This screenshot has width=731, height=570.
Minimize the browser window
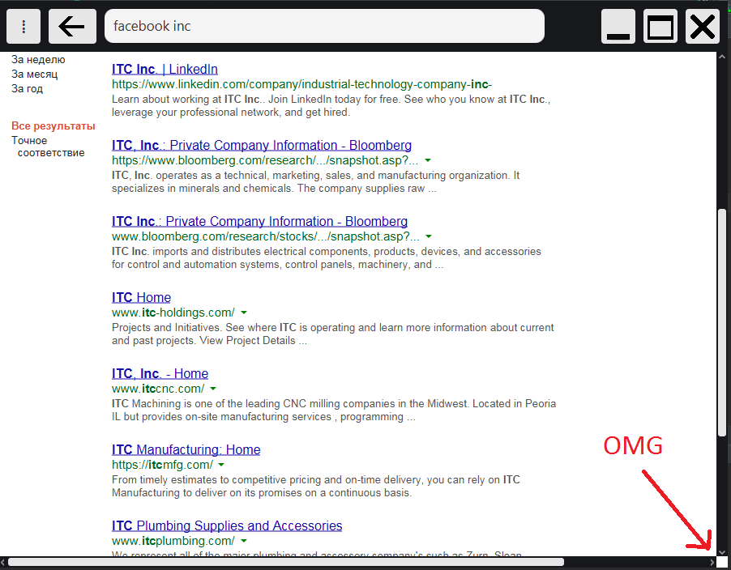click(x=618, y=26)
